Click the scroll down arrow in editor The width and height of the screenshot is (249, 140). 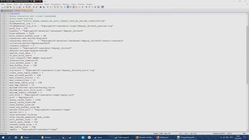(247, 130)
